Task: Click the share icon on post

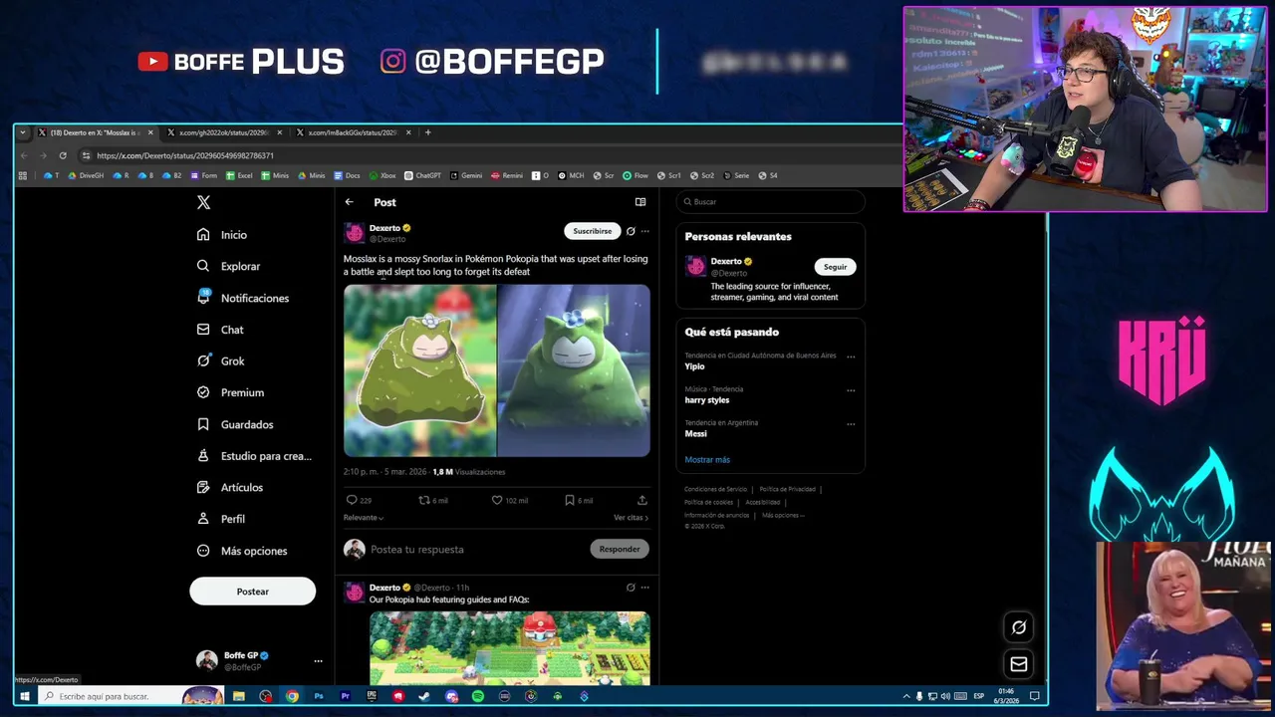Action: pos(642,500)
